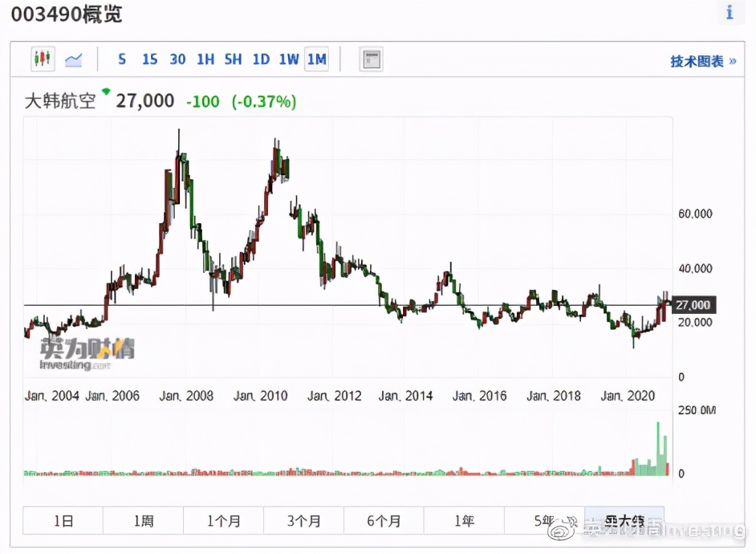Click the -100 (-0.37%) change value
Image resolution: width=756 pixels, height=554 pixels.
[241, 102]
